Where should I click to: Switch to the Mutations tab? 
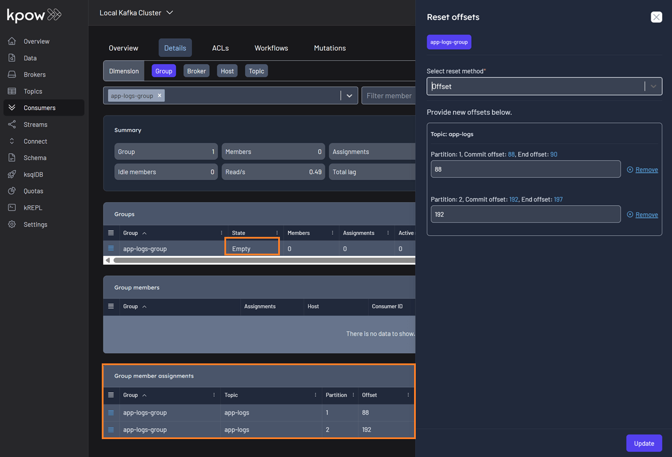click(330, 48)
